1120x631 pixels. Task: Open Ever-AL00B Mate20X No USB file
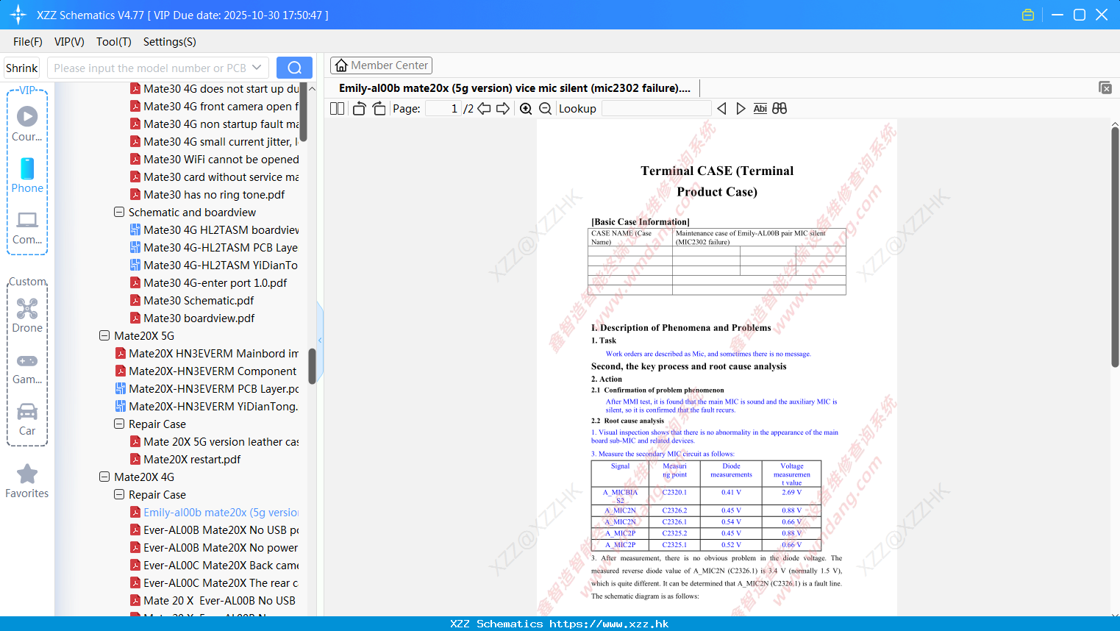click(215, 530)
